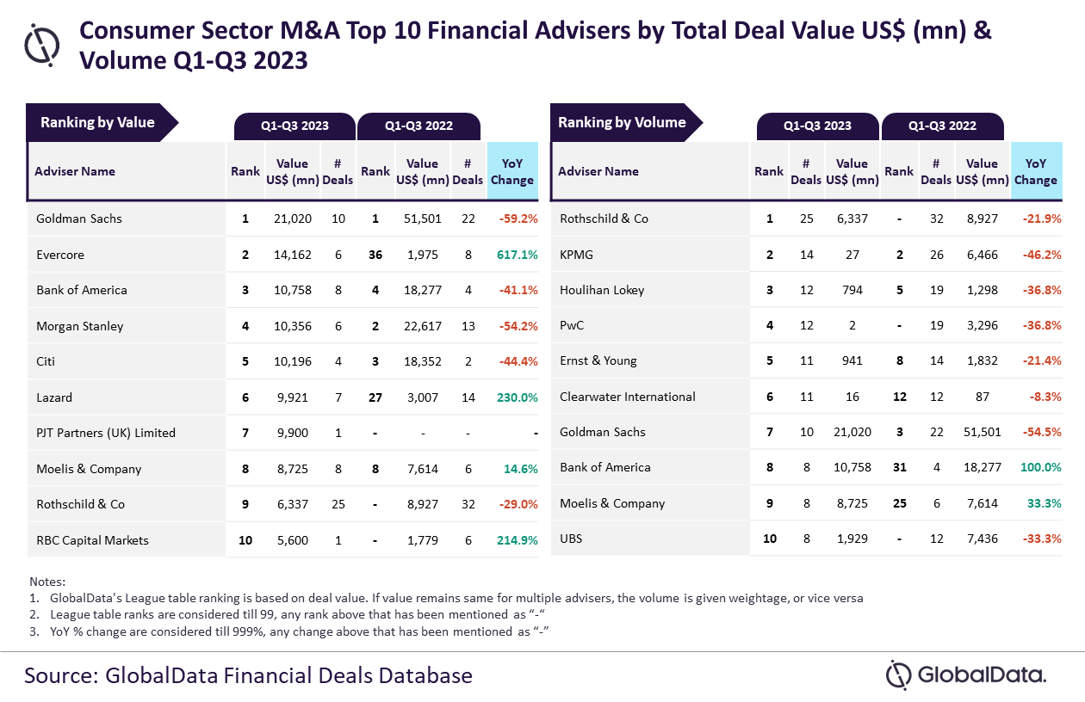Select the Ranking by Volume tab
This screenshot has height=702, width=1085.
coord(623,122)
